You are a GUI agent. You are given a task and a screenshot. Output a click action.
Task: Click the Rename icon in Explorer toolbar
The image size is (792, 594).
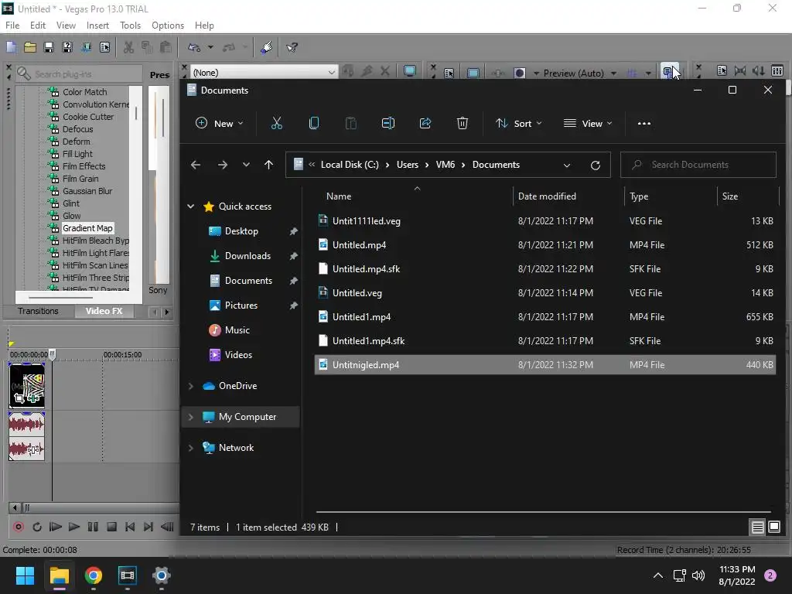(388, 123)
